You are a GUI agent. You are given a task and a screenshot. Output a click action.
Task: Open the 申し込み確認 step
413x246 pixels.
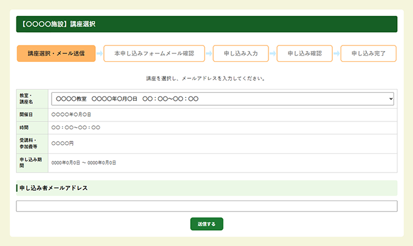point(304,53)
